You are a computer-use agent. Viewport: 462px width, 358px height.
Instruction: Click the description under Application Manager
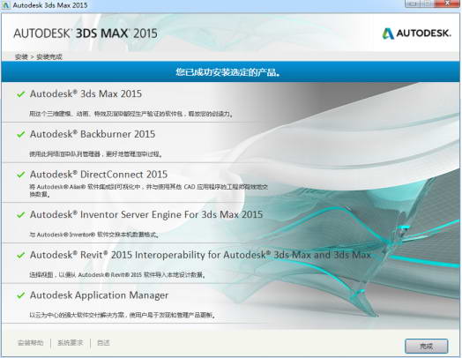(x=123, y=316)
